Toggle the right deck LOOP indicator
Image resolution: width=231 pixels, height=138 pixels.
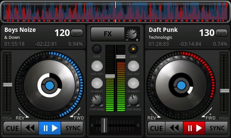pos(133,49)
